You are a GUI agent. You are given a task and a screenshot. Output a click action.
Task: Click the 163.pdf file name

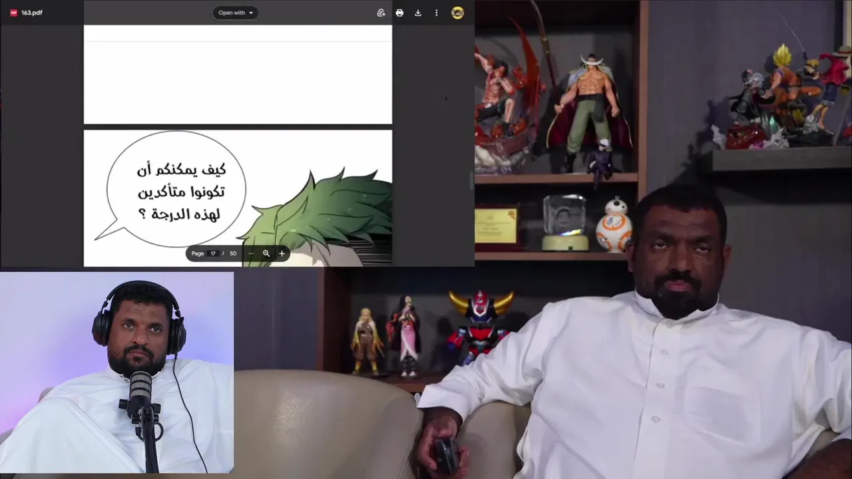coord(32,13)
